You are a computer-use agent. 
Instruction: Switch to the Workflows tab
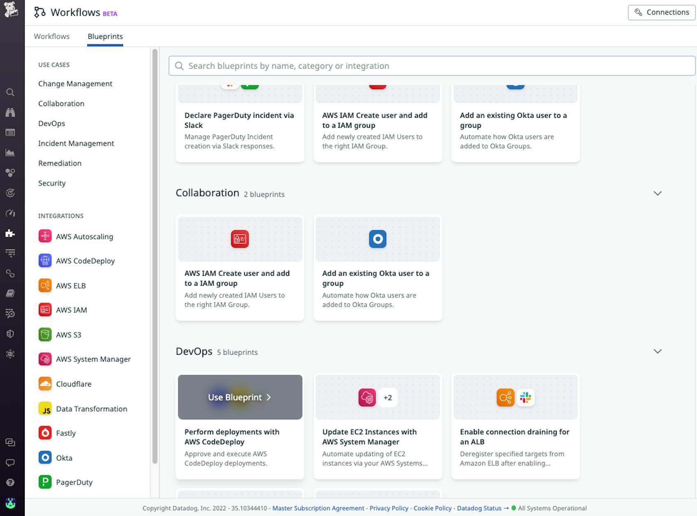click(x=52, y=36)
